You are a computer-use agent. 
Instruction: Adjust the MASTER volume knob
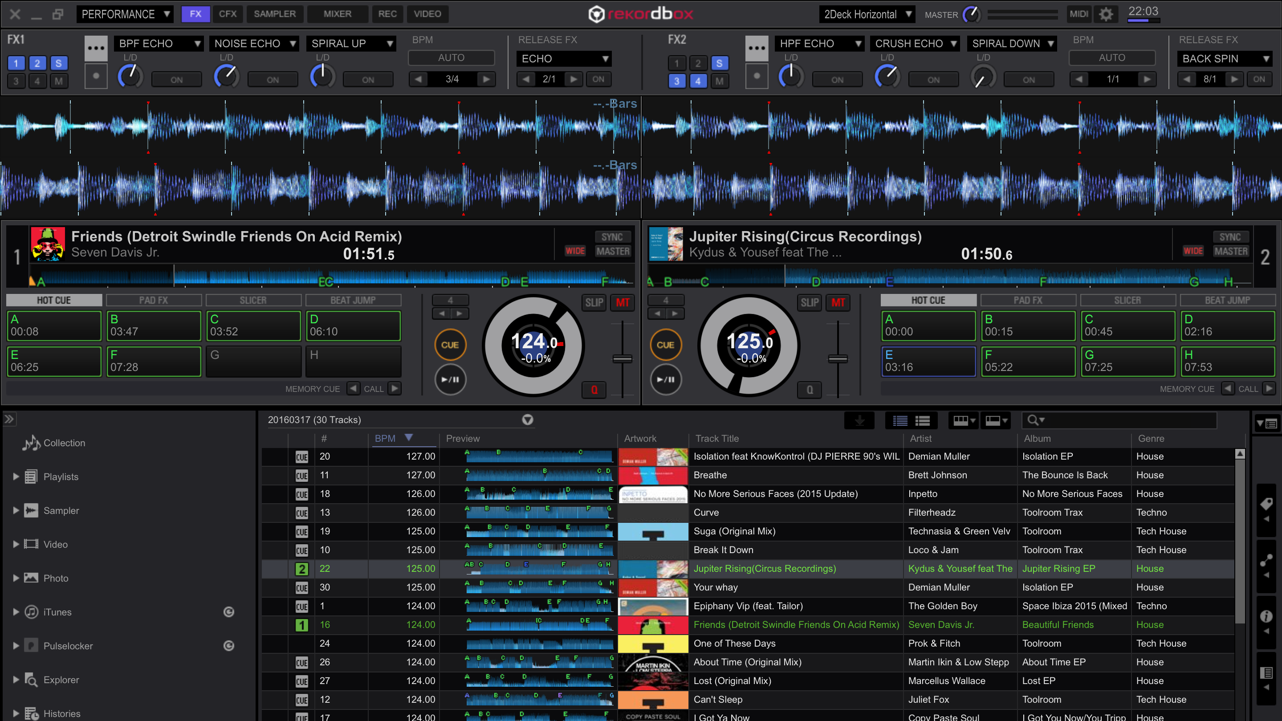972,14
